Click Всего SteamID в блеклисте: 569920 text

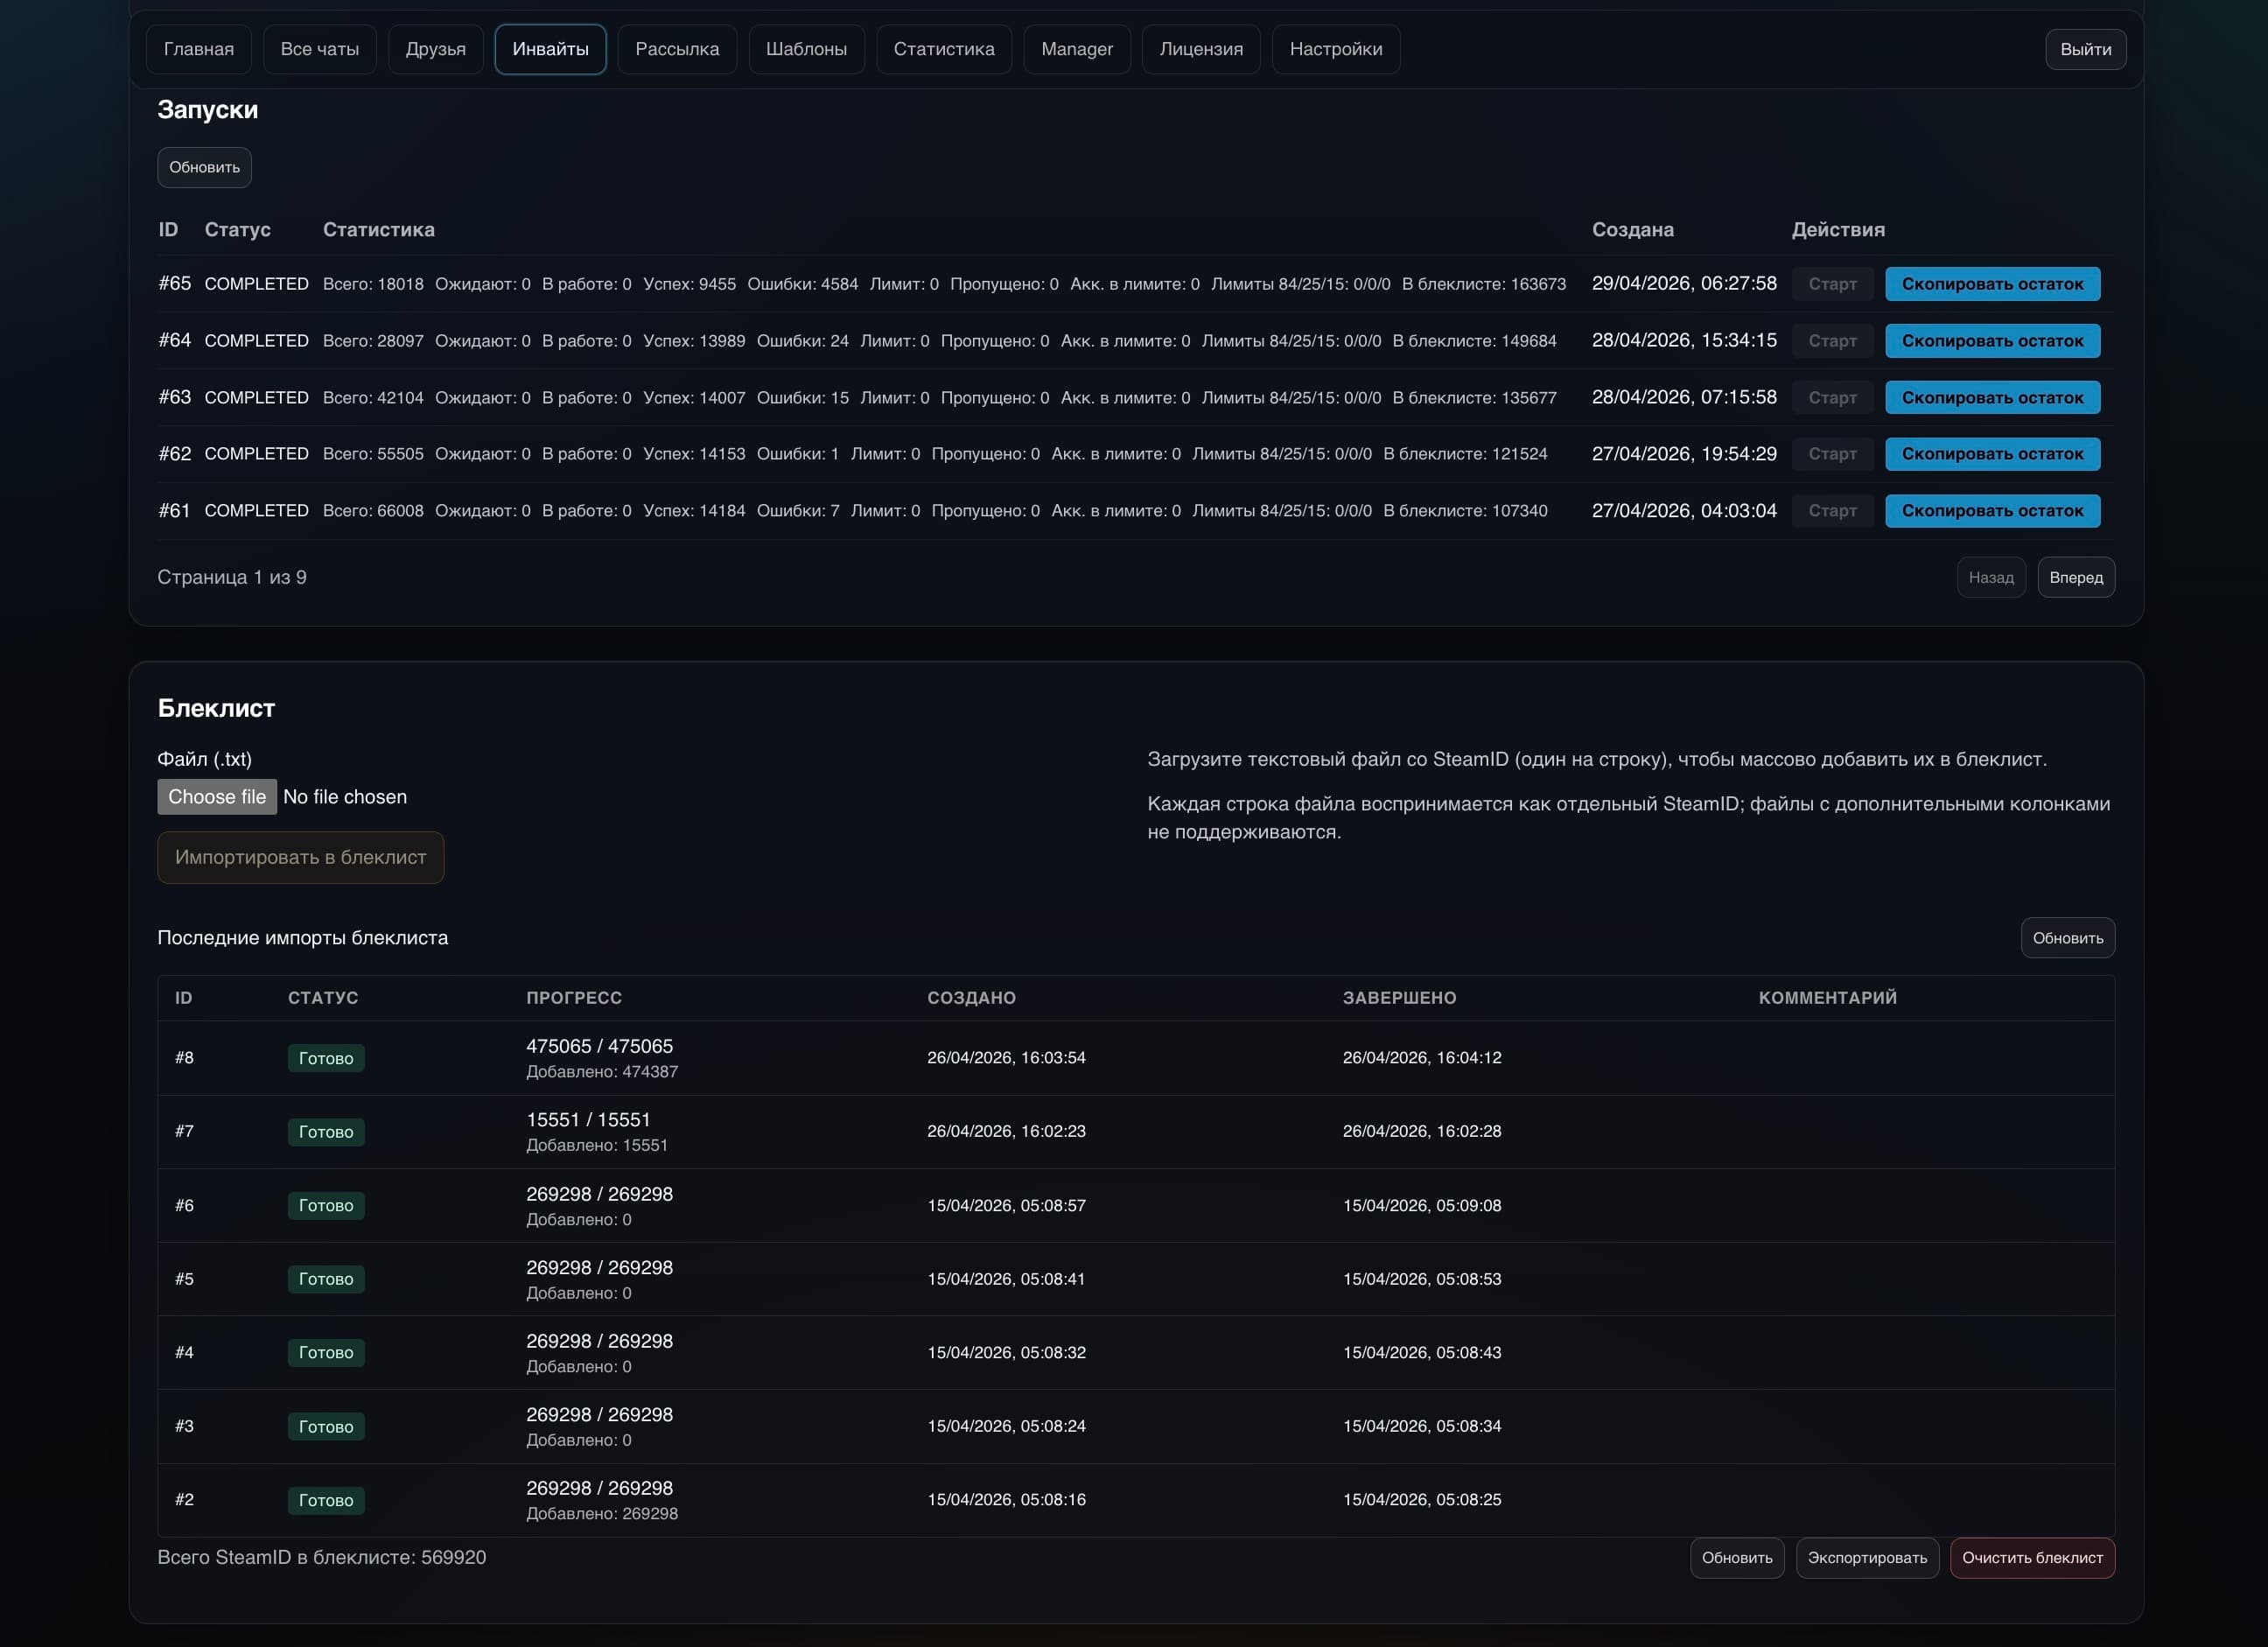pos(321,1557)
